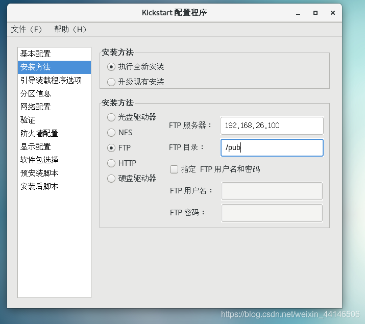Open 预安装脚本 section
Viewport: 365px width, 324px height.
pos(54,173)
